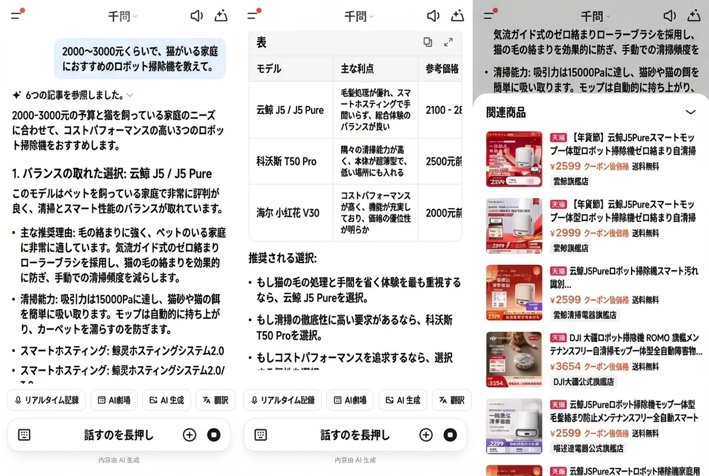Image resolution: width=709 pixels, height=476 pixels.
Task: Tap AI生成 chip on middle screen
Action: (x=403, y=400)
